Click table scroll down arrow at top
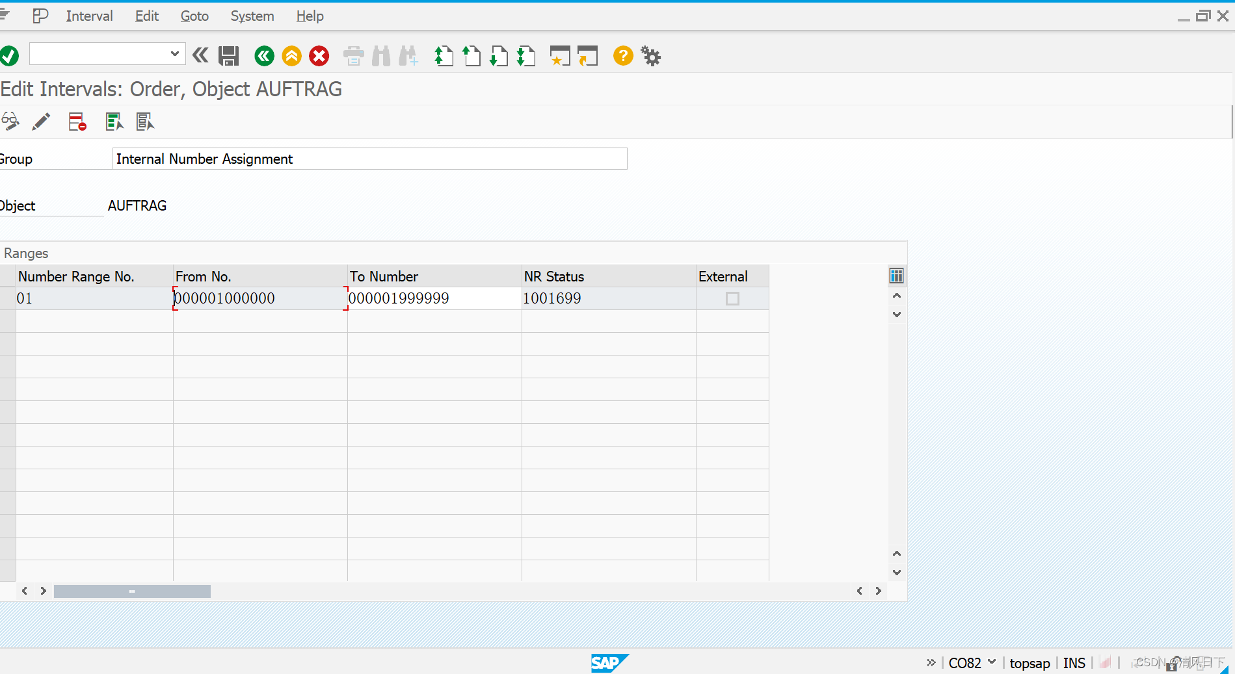The width and height of the screenshot is (1235, 674). tap(897, 315)
